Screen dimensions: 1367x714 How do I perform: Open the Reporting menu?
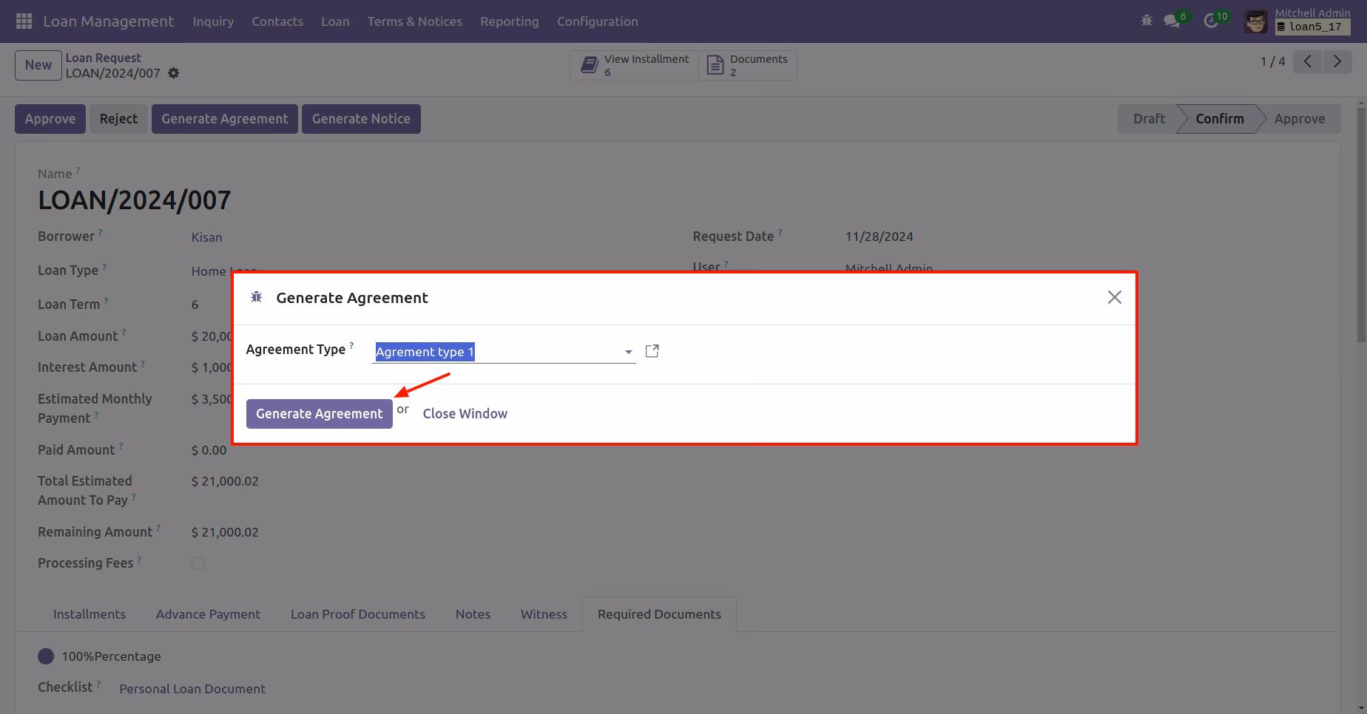(510, 21)
